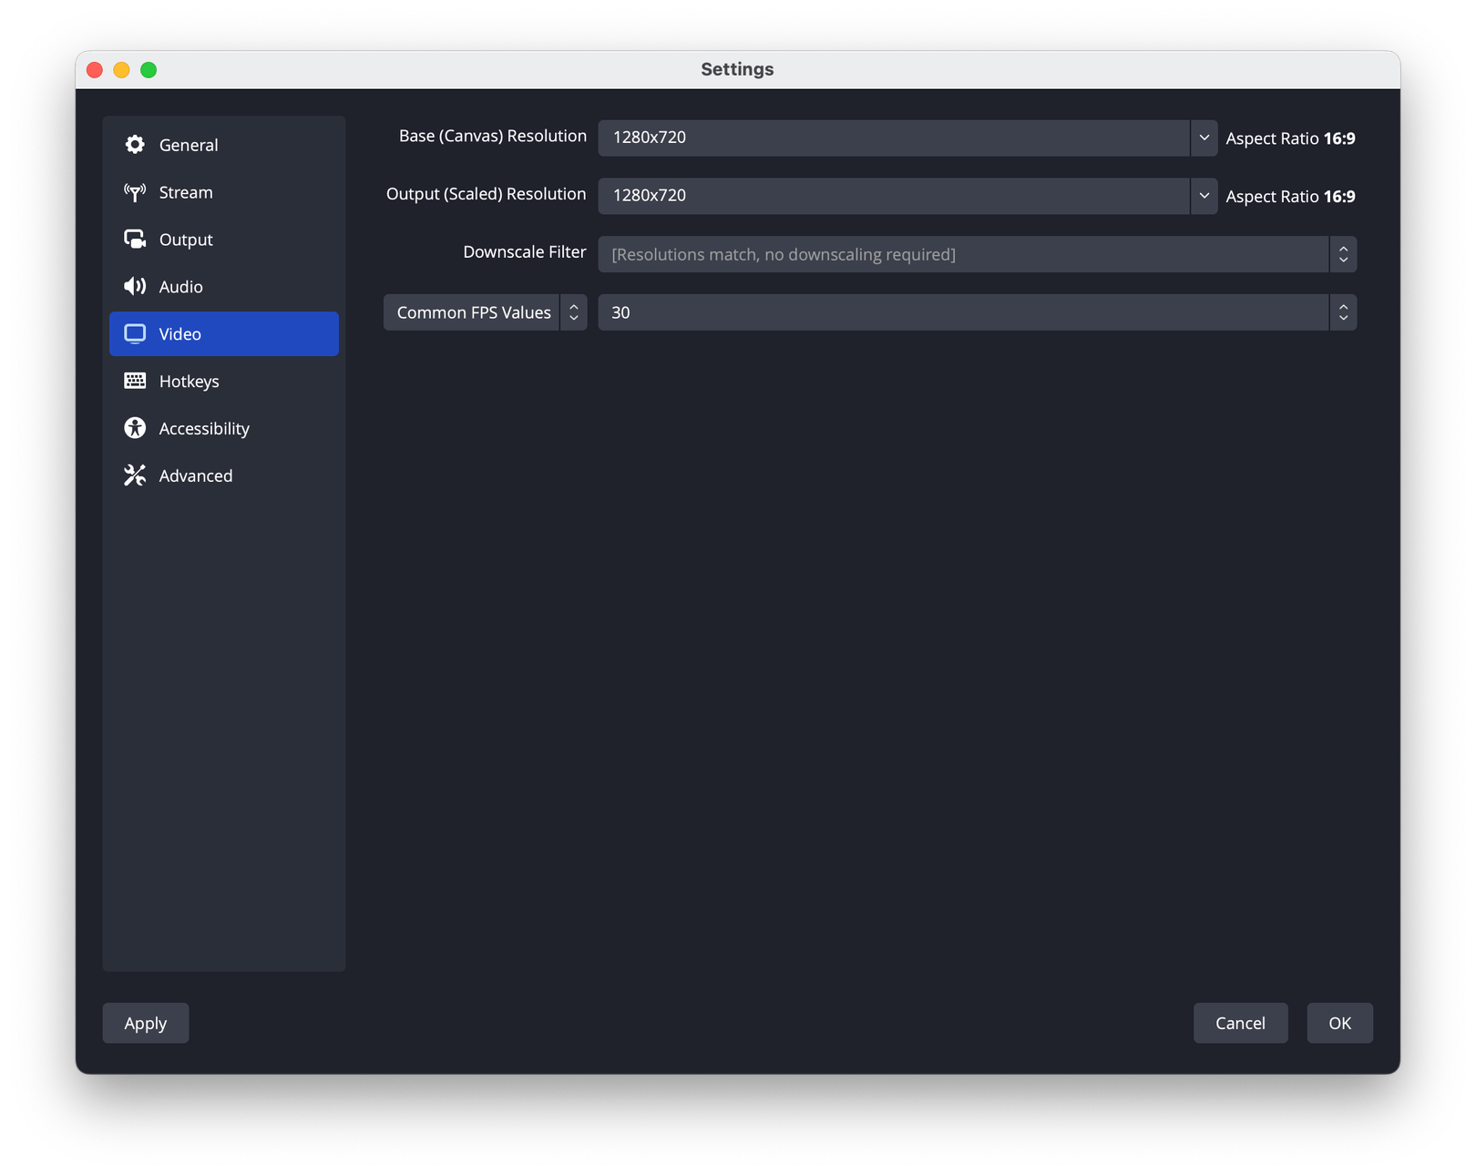Click the Video monitor icon
1476x1174 pixels.
click(135, 334)
